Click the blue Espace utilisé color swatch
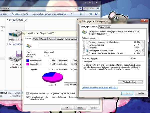Viewport: 150px width, 113px height. pos(28,61)
